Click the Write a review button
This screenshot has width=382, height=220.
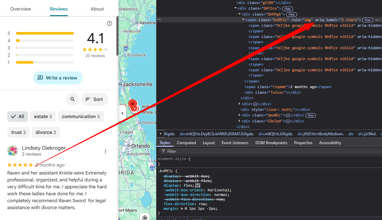58,78
